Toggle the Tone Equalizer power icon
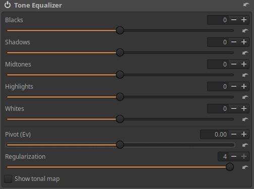 [8, 5]
